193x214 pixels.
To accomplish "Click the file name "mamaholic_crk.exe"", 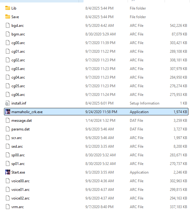I will tap(27, 112).
